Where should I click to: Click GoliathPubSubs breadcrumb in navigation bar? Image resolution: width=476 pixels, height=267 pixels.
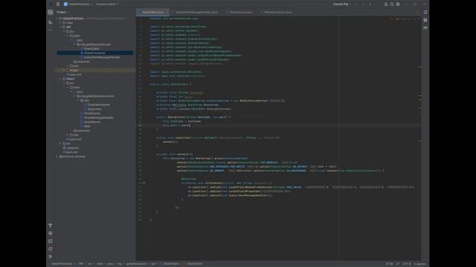pyautogui.click(x=62, y=264)
